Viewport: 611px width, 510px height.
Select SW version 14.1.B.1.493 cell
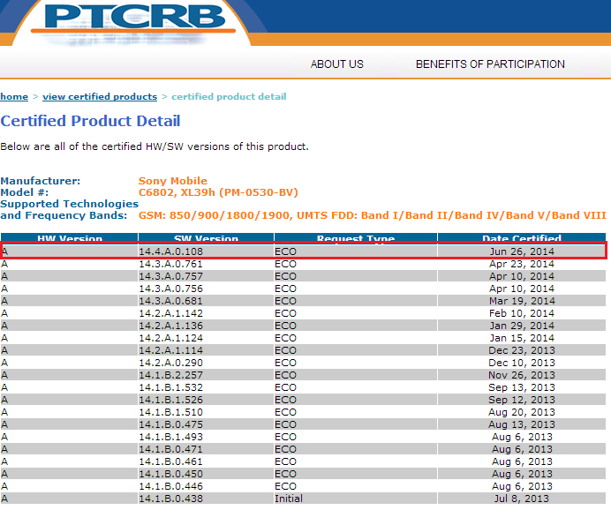click(206, 437)
